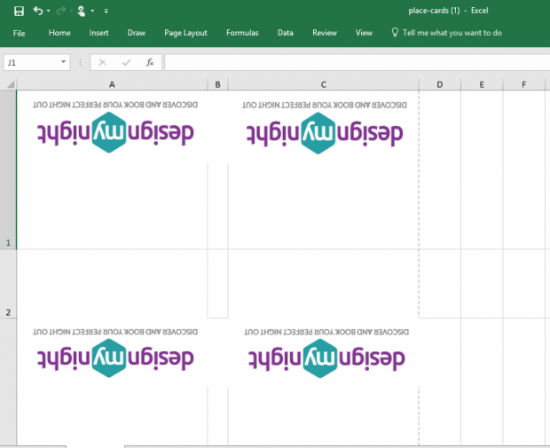The width and height of the screenshot is (550, 448).
Task: Select row 1 header
Action: click(8, 169)
